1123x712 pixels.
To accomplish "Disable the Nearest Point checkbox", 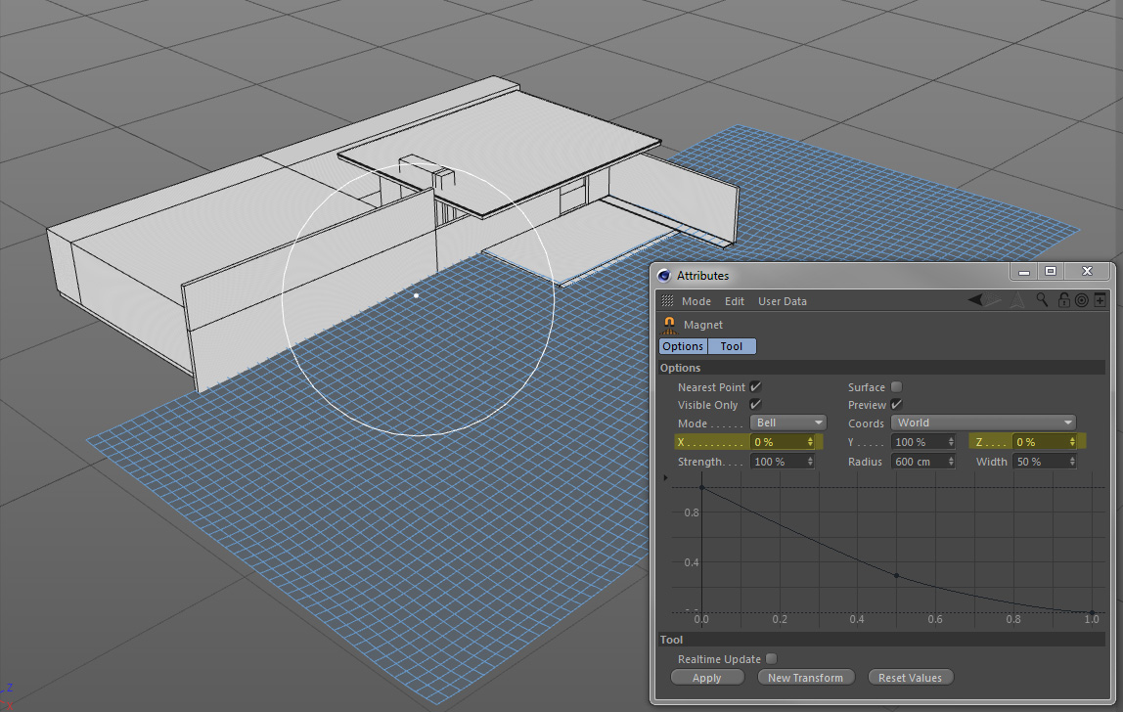I will pos(755,387).
